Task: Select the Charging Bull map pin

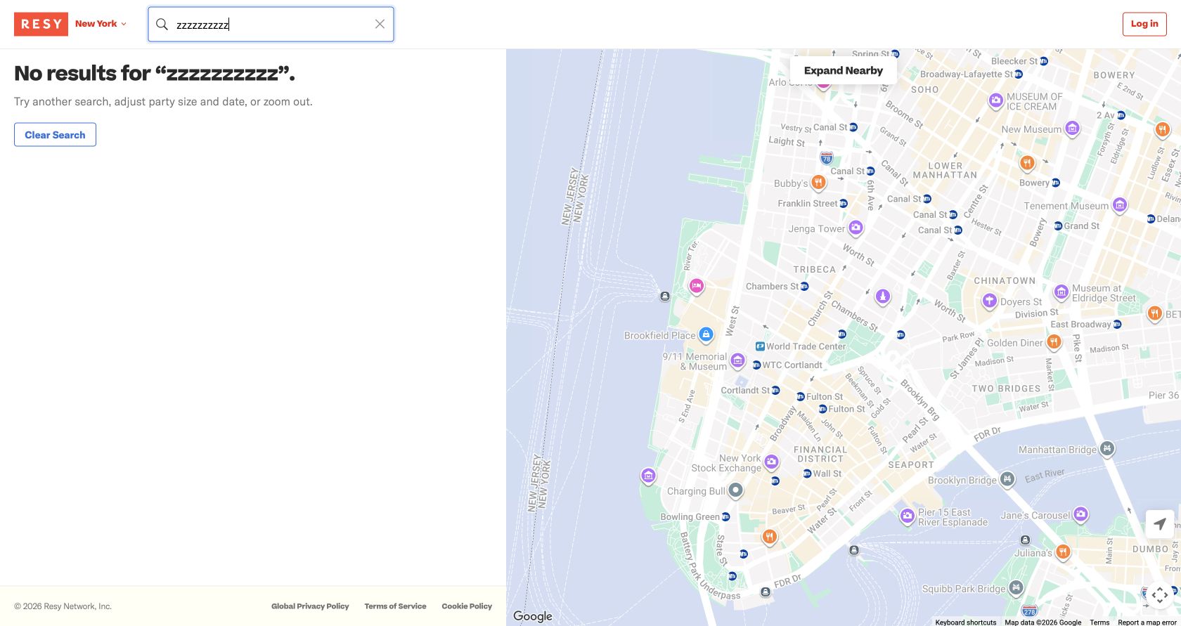Action: click(x=735, y=490)
